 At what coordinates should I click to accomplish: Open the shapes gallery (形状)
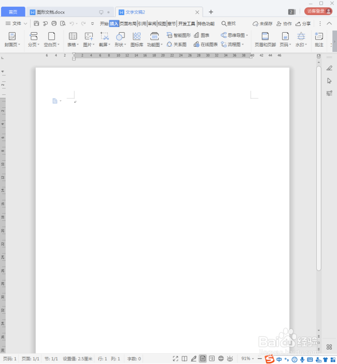coord(120,39)
